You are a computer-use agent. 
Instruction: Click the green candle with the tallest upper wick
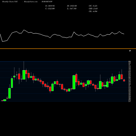24,75
